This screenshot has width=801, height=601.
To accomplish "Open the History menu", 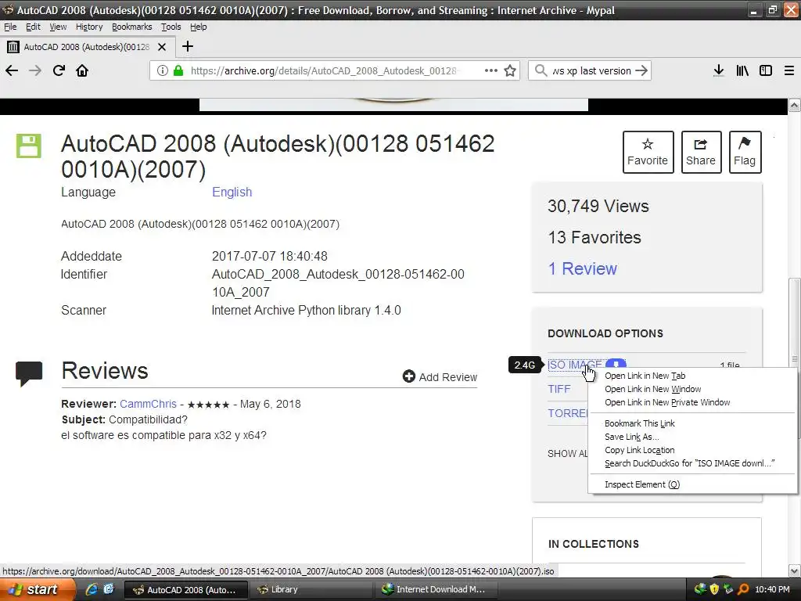I will tap(89, 27).
